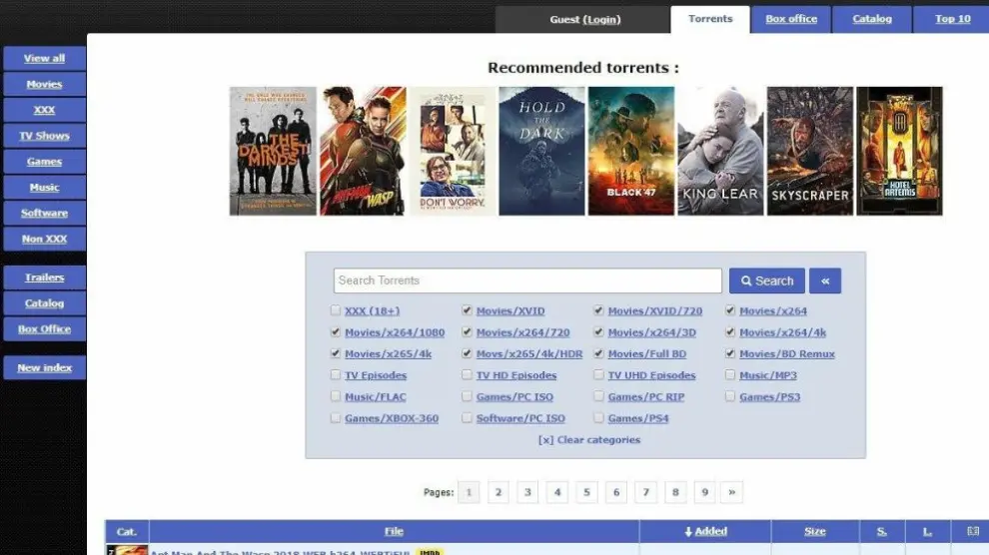Open the King Lear poster
Screen dimensions: 989x555
[720, 151]
